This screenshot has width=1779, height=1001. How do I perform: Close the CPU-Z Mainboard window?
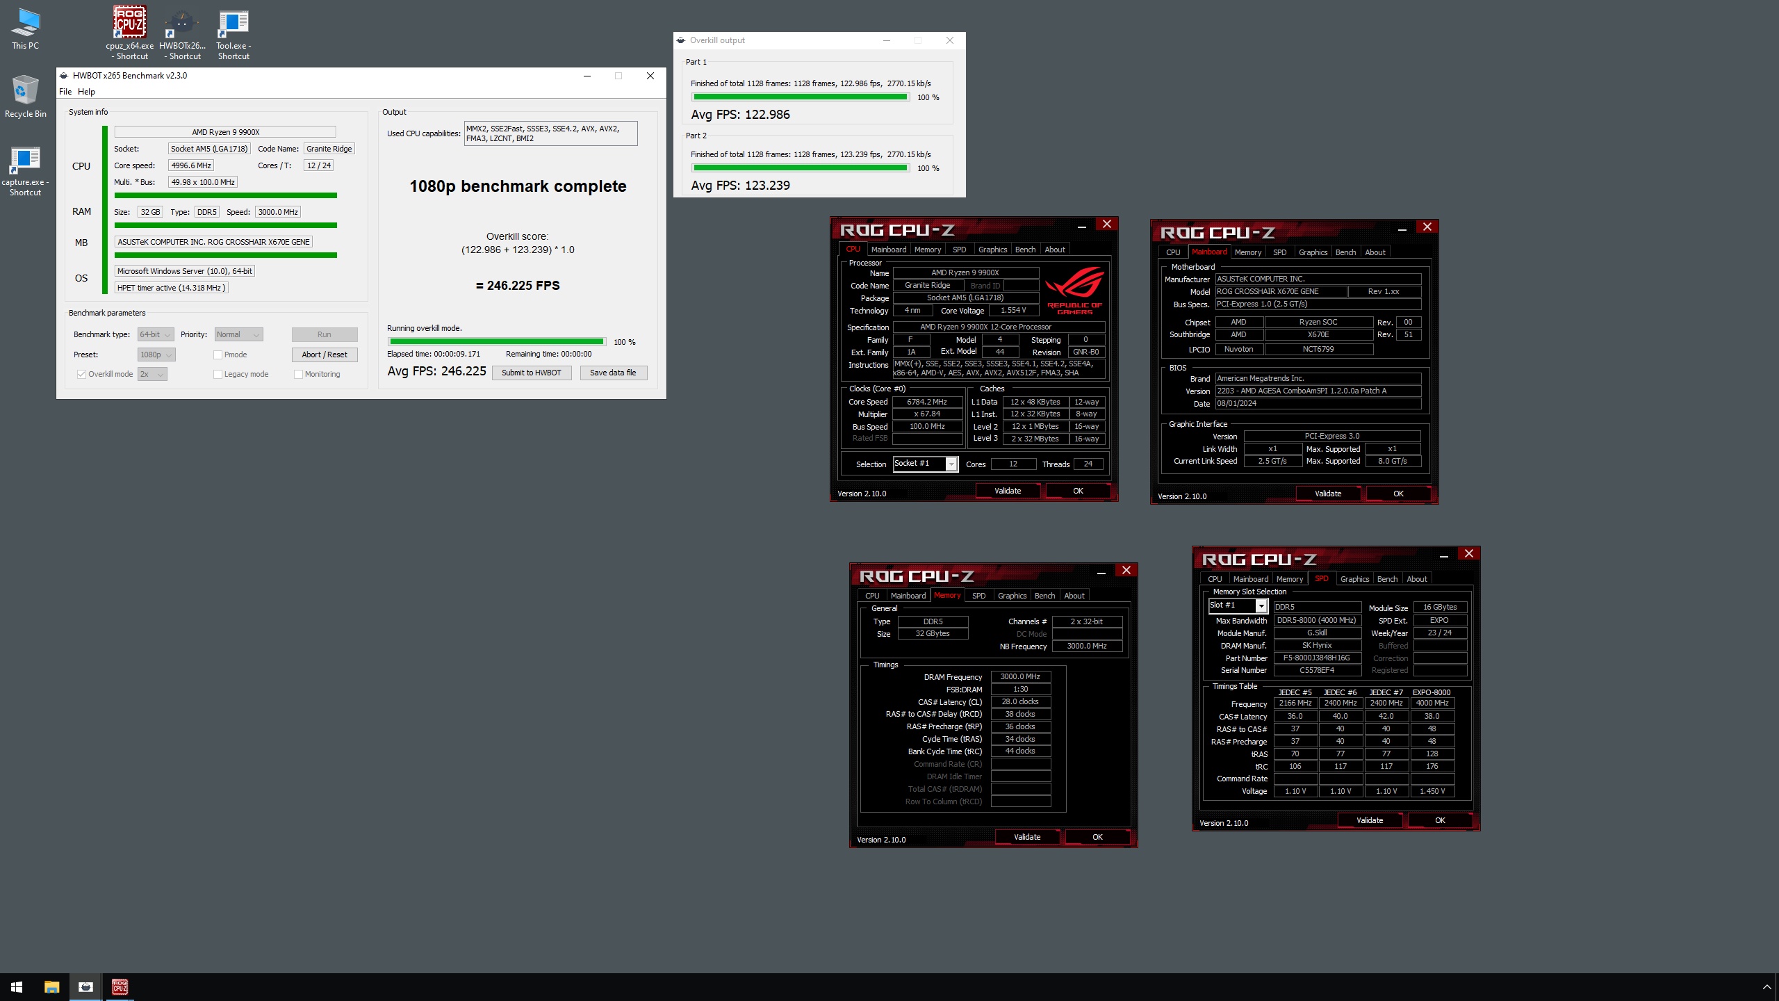1427,227
